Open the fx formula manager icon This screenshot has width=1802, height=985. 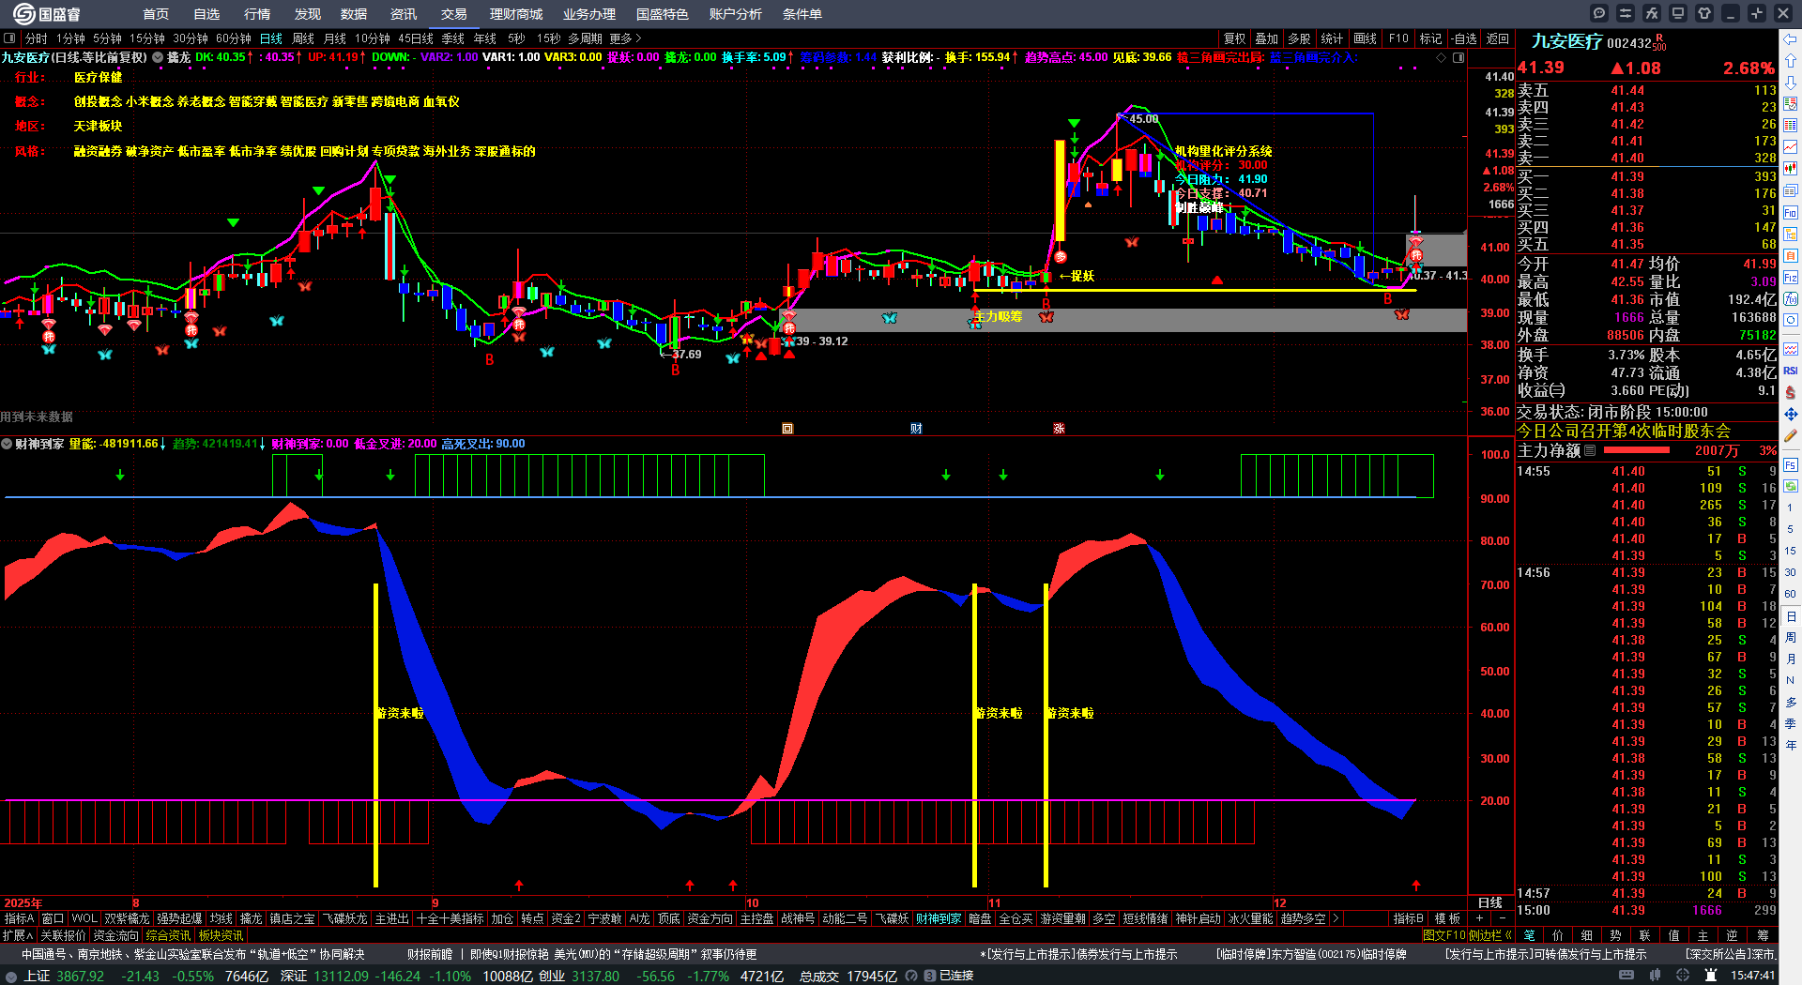[x=1652, y=13]
